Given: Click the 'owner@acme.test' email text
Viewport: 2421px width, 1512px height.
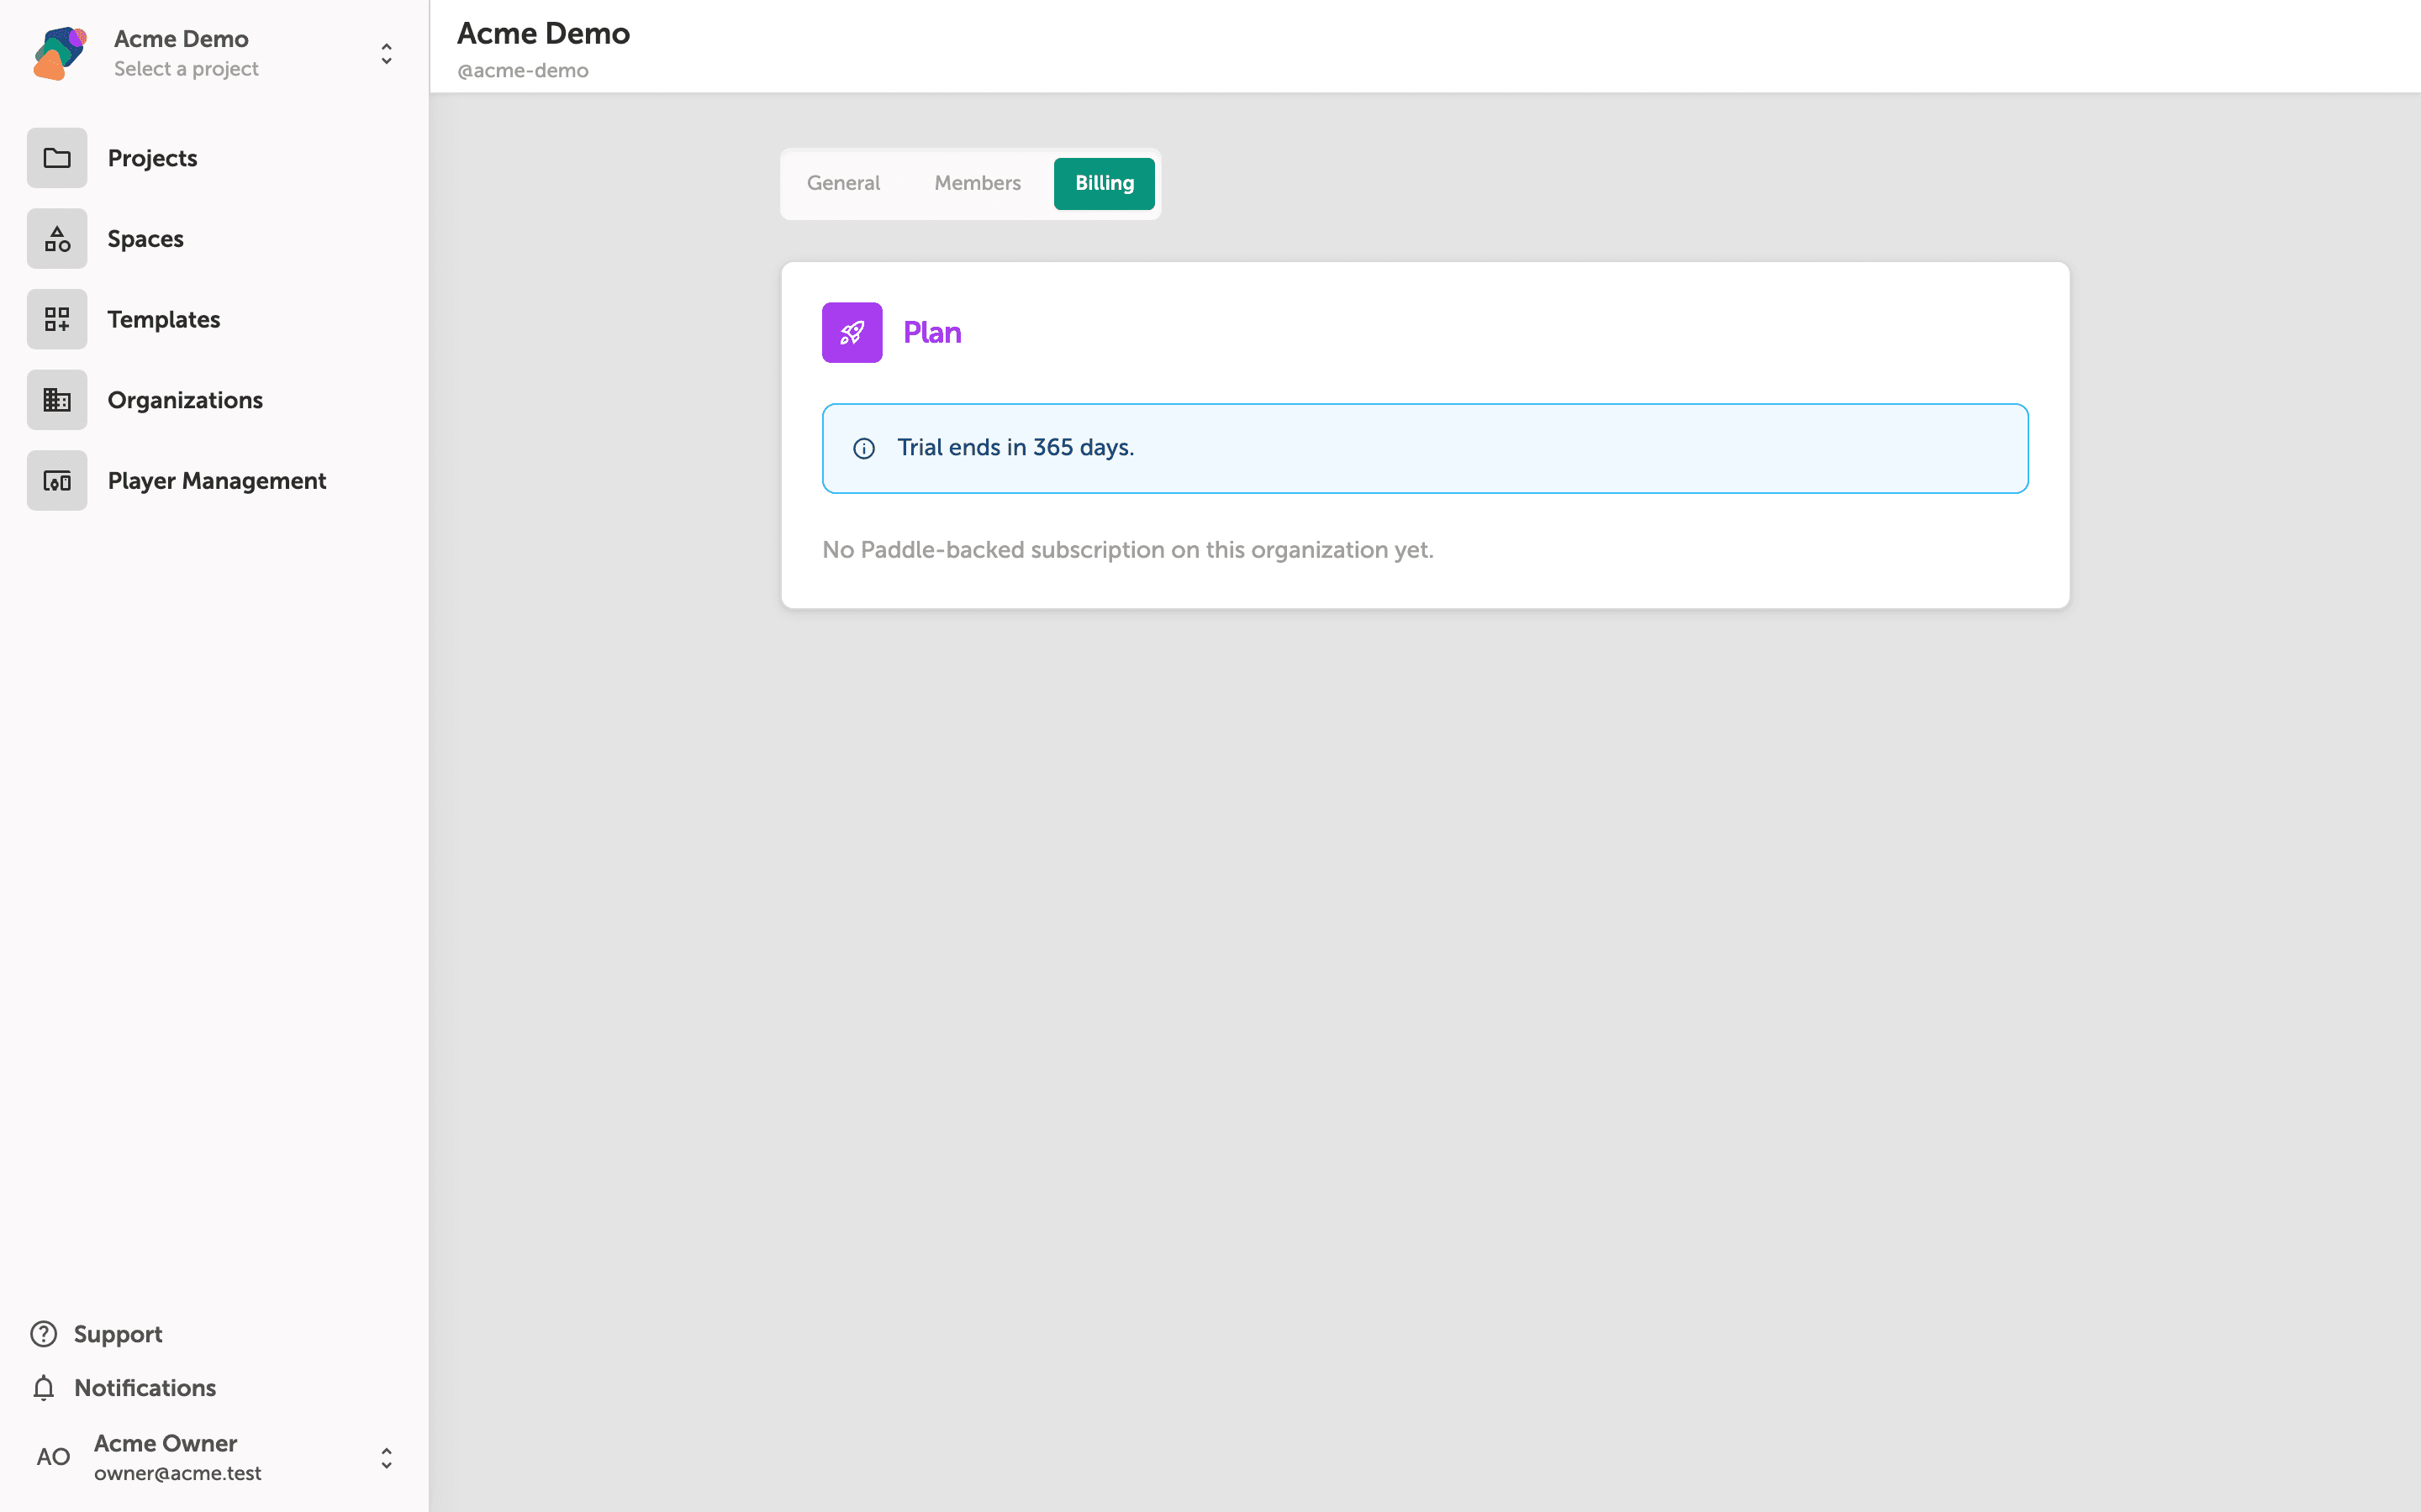Looking at the screenshot, I should pos(177,1473).
